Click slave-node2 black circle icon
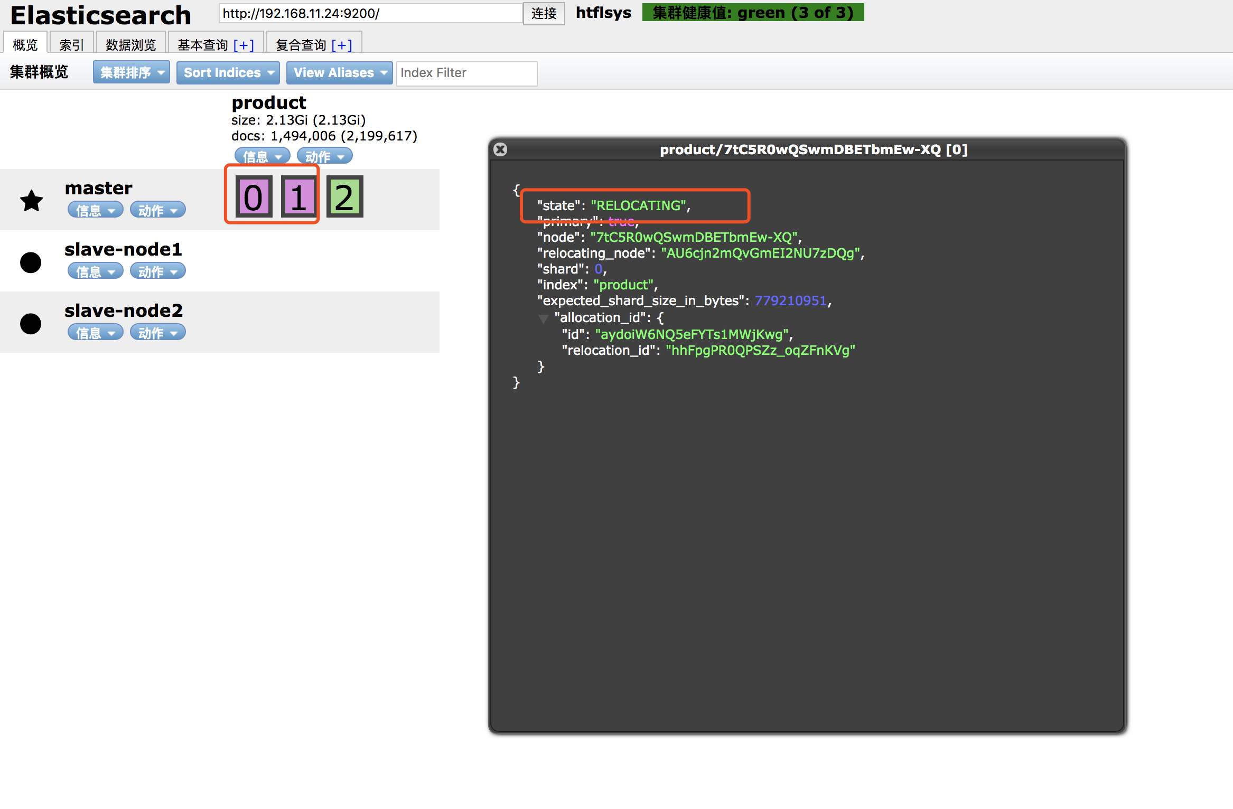This screenshot has height=809, width=1233. coord(31,324)
